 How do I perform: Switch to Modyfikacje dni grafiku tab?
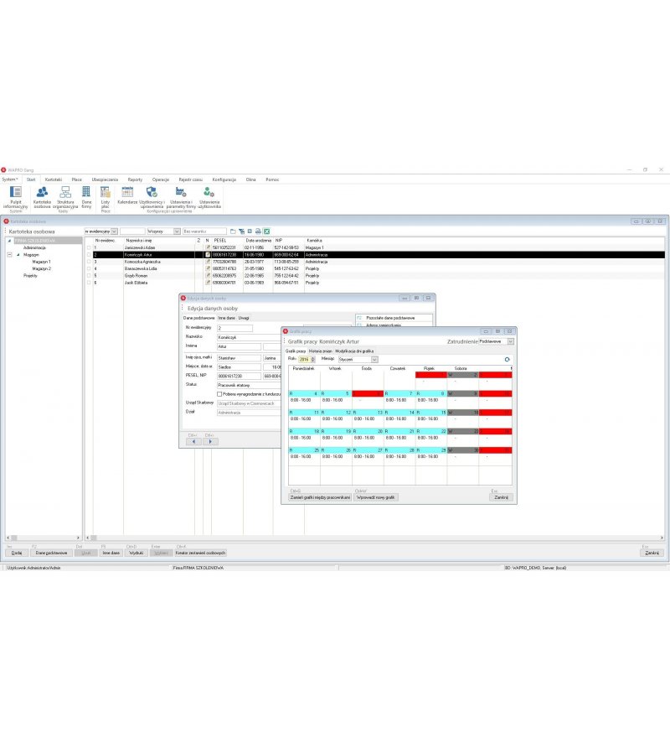(354, 351)
